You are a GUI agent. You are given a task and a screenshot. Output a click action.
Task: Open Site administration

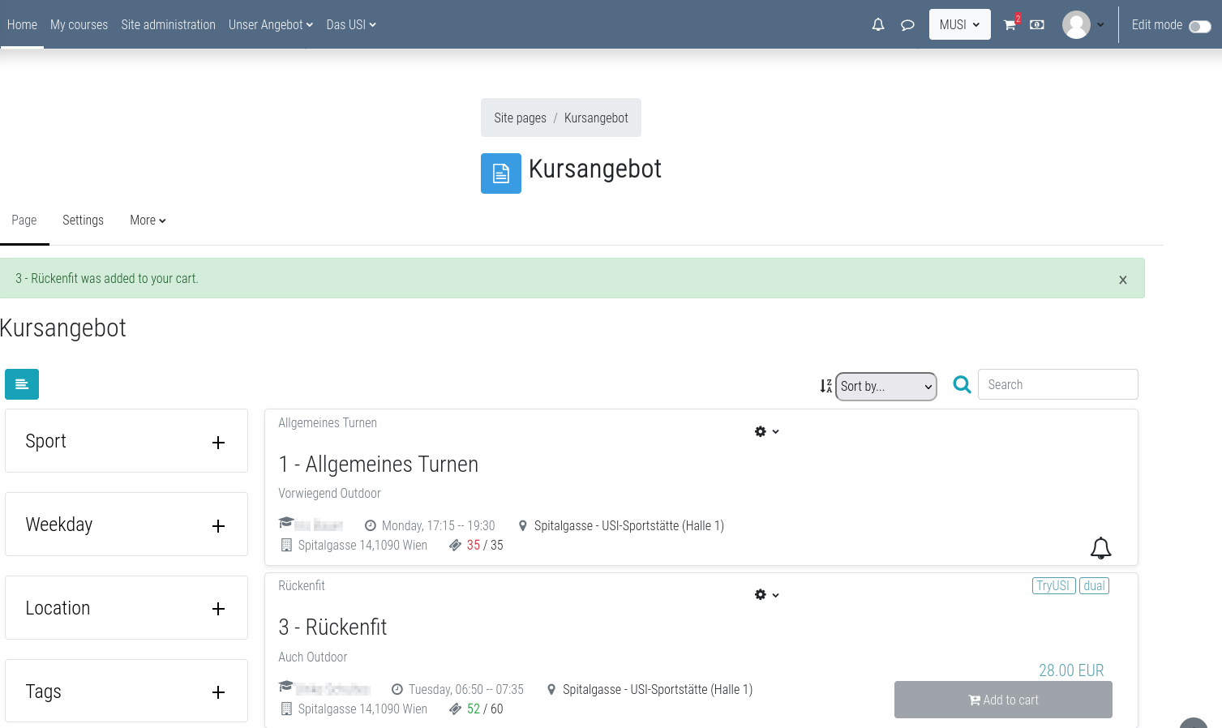(168, 25)
